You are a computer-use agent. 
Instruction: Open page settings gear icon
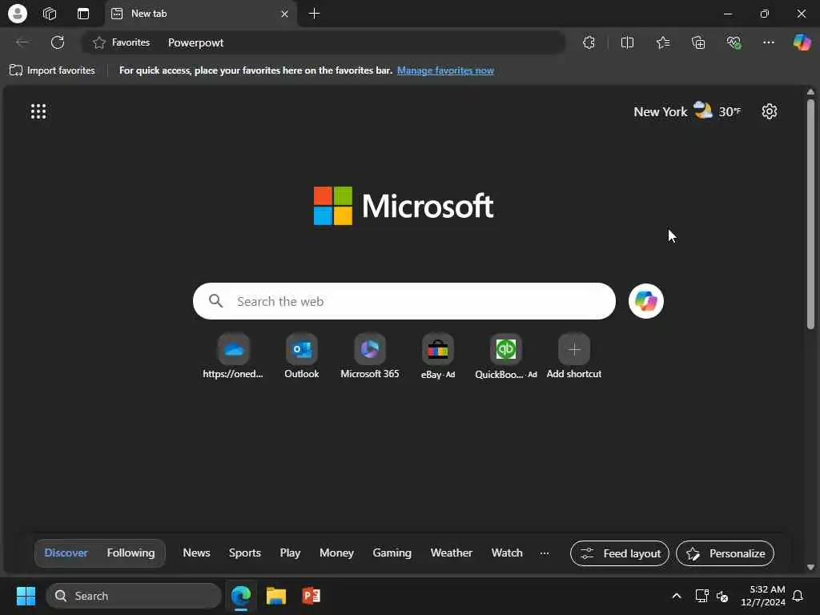coord(770,111)
